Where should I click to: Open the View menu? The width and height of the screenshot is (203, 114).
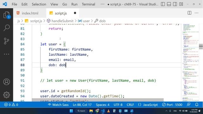(x=54, y=4)
